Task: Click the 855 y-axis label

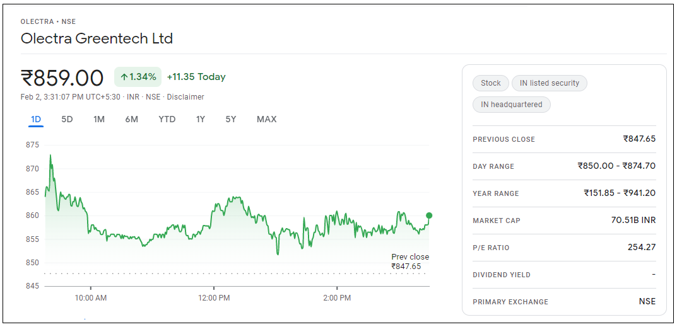Action: pos(32,239)
